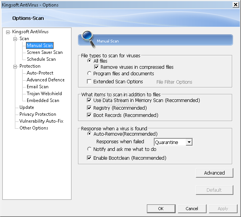This screenshot has width=241, height=217.
Task: Open the Responses when failed Quarantine dropdown
Action: 189,142
